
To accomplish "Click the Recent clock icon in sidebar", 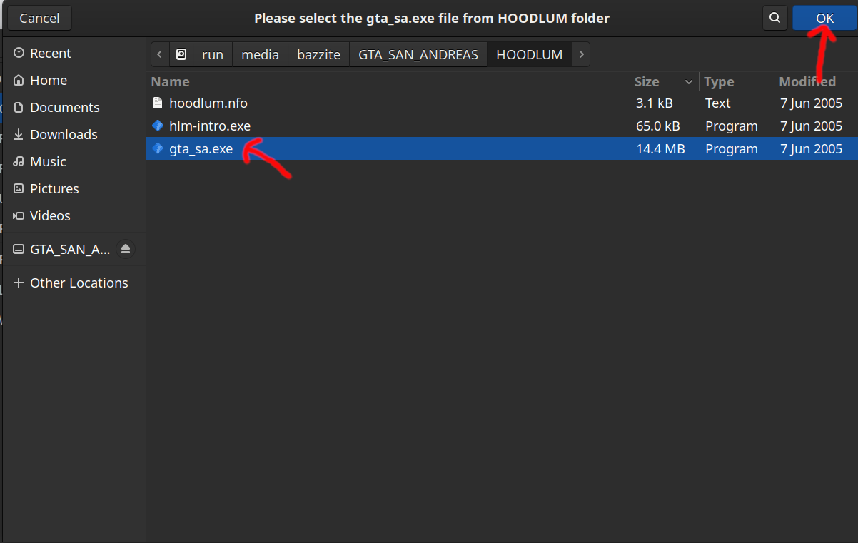I will (19, 53).
